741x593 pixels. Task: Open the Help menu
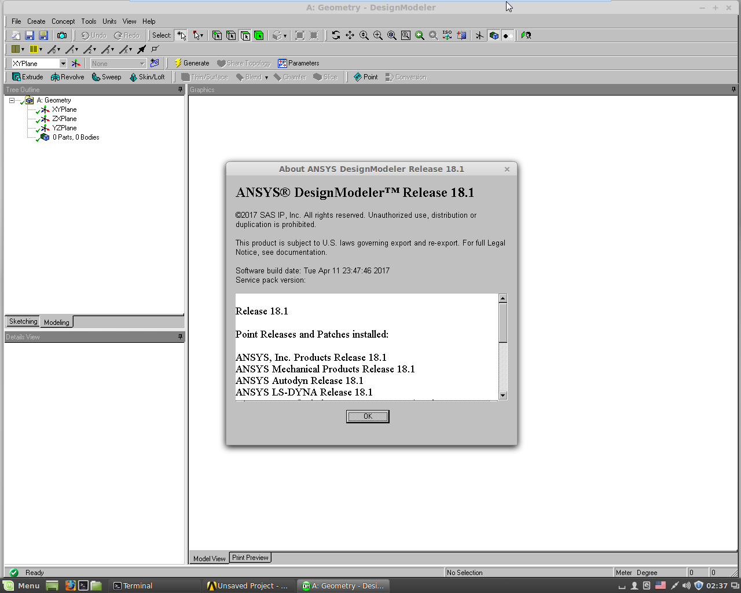click(149, 21)
